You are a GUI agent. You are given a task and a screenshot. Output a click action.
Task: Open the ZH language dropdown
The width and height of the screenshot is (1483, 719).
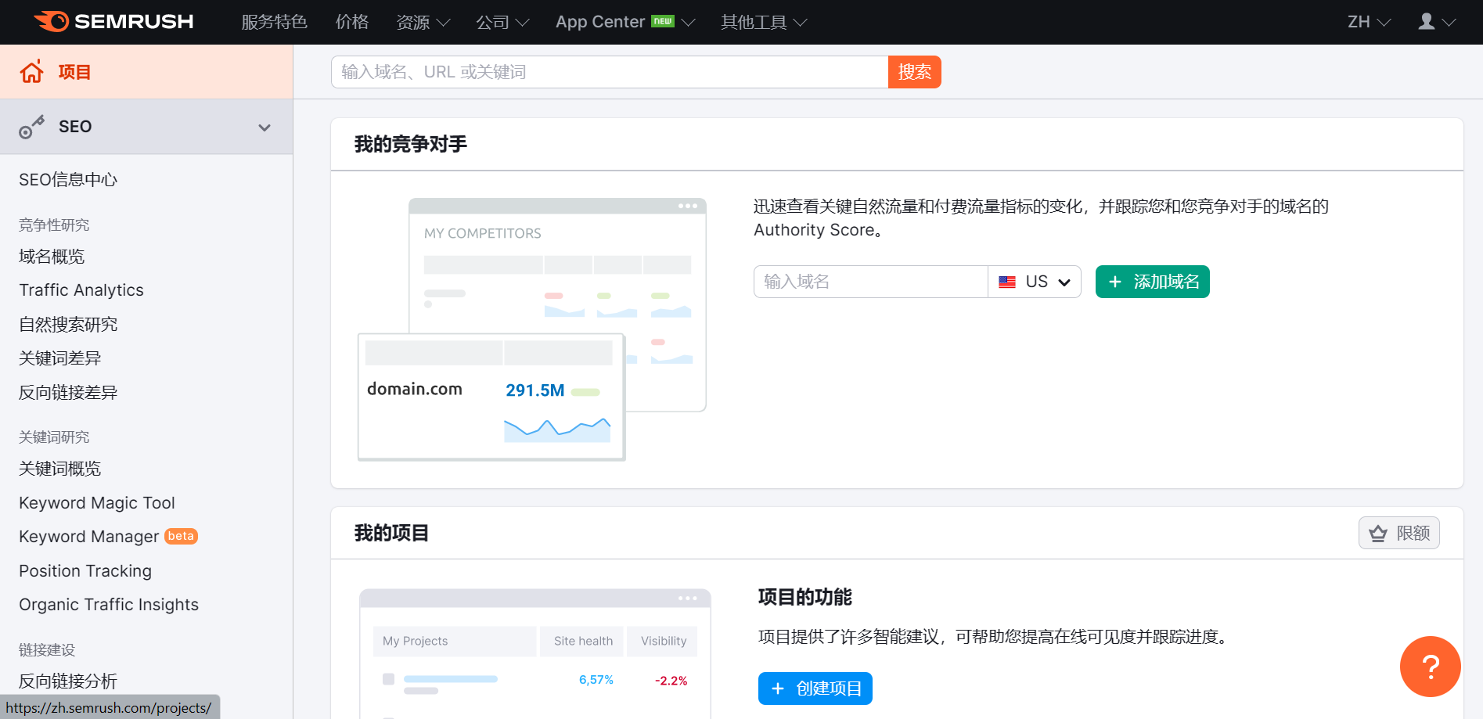pyautogui.click(x=1369, y=22)
